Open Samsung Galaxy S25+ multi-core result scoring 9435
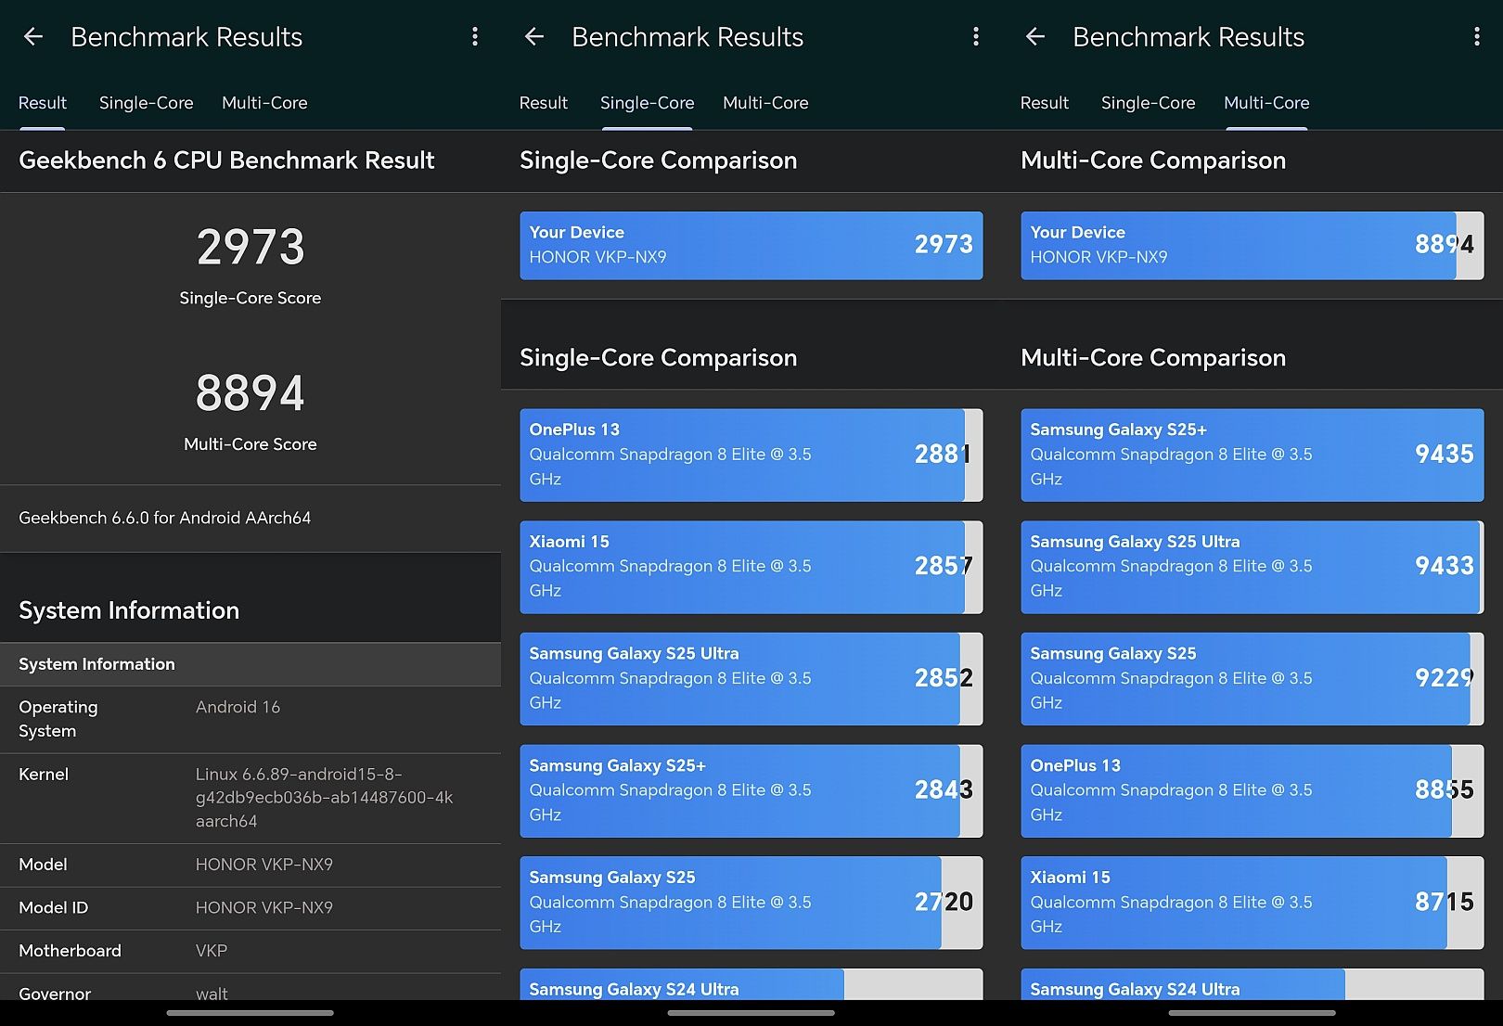This screenshot has height=1026, width=1503. (x=1252, y=455)
